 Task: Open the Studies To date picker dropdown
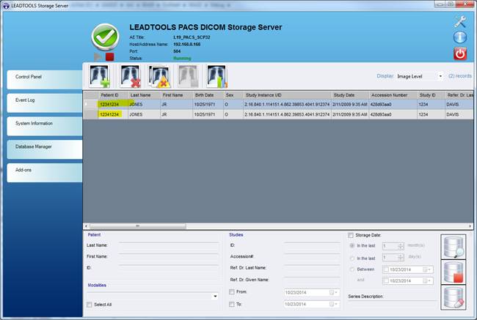(333, 304)
